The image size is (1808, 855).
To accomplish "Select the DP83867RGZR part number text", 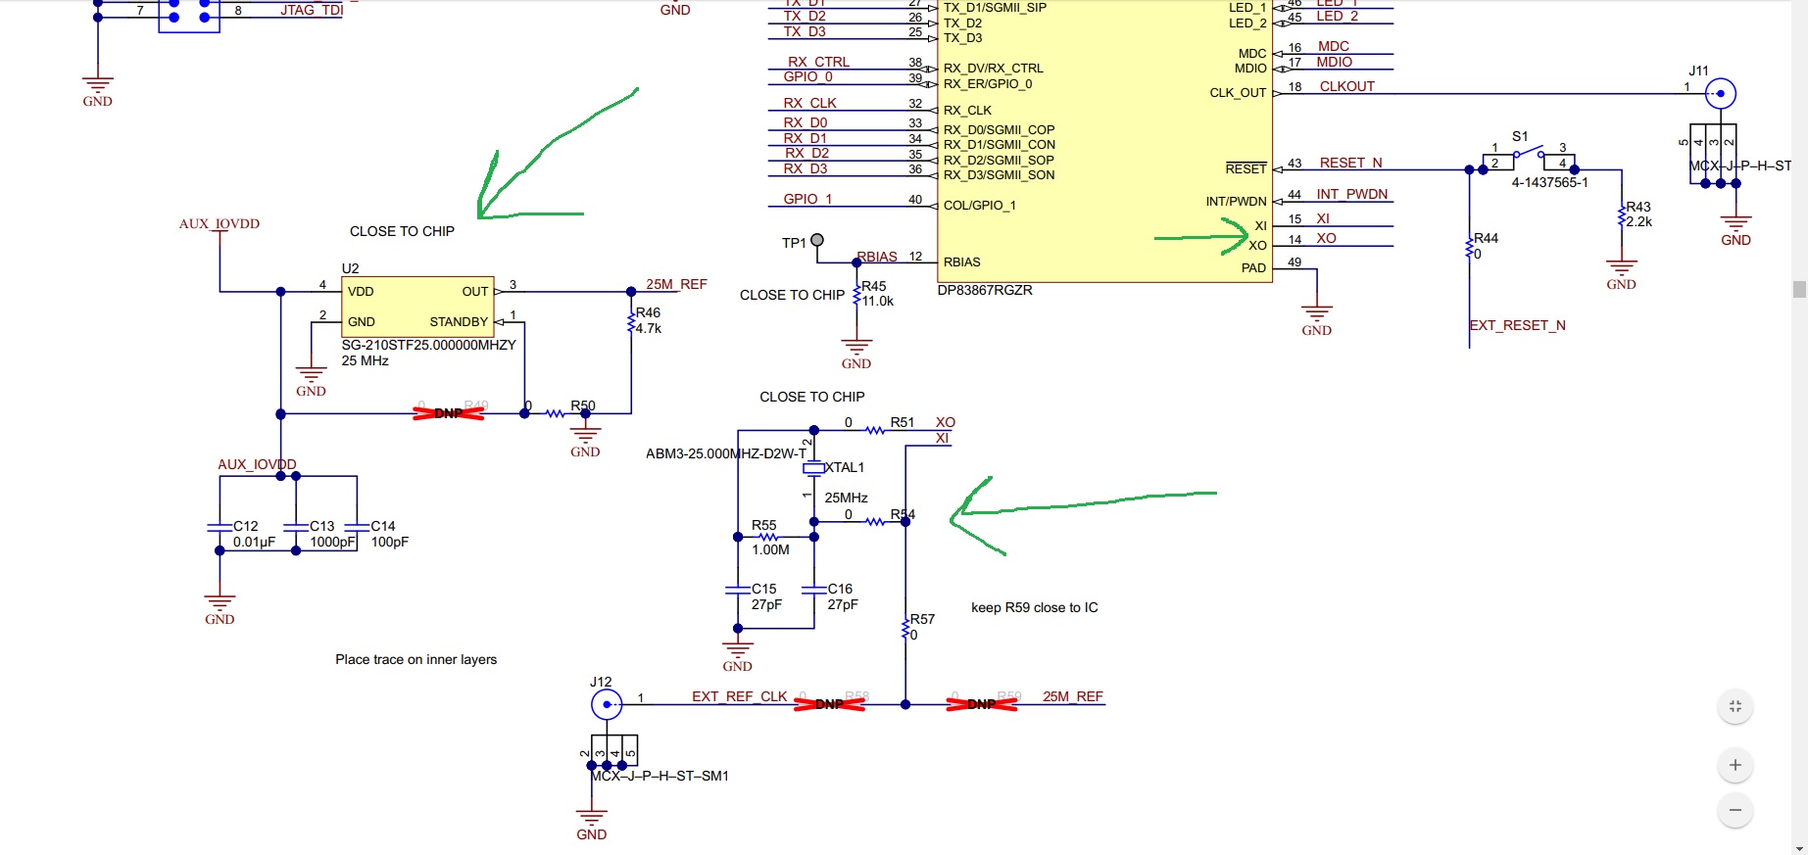I will 985,290.
